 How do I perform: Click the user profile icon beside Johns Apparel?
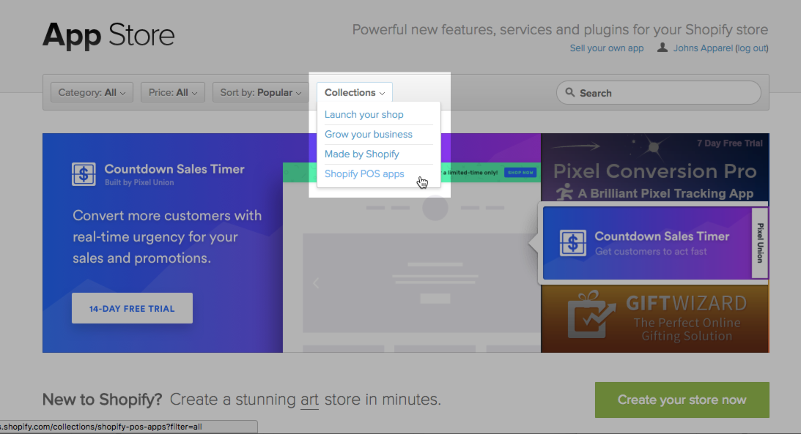coord(662,48)
